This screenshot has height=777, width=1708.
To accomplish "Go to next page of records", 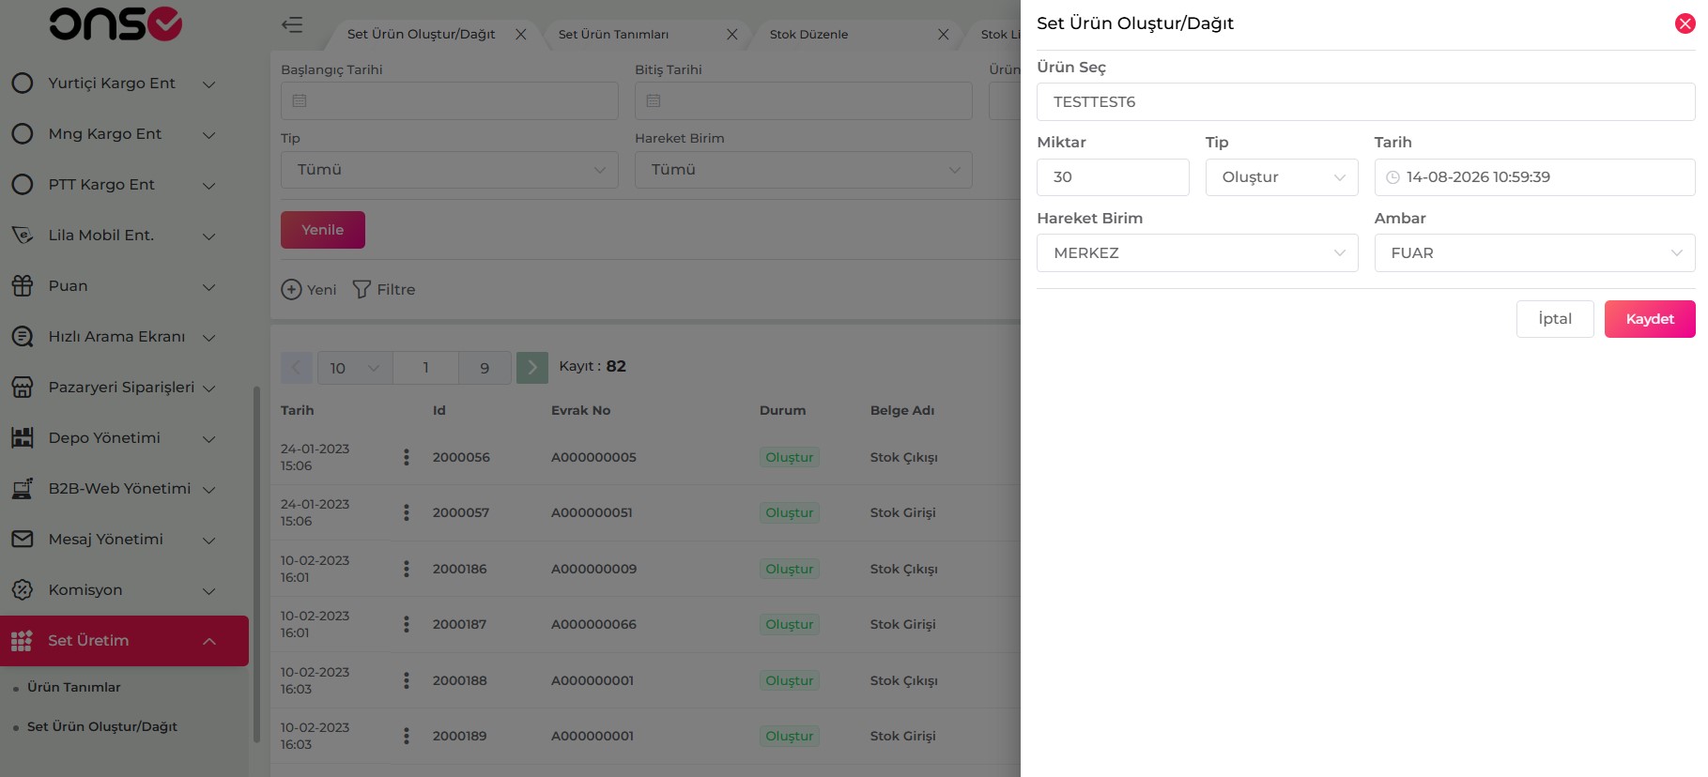I will (x=532, y=368).
